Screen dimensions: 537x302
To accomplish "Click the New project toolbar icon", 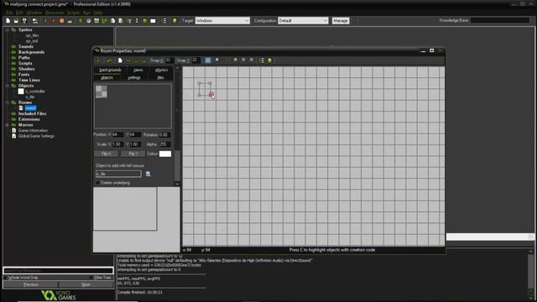I will [x=8, y=21].
